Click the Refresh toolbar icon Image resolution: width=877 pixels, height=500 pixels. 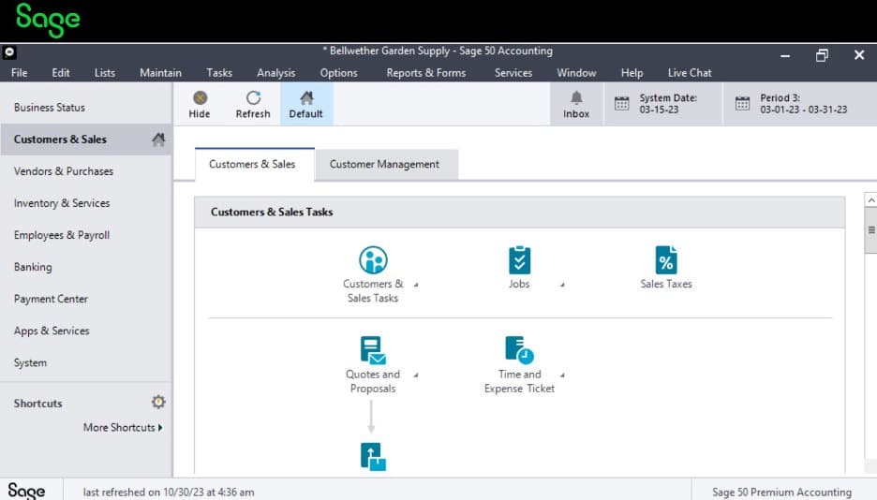click(253, 98)
